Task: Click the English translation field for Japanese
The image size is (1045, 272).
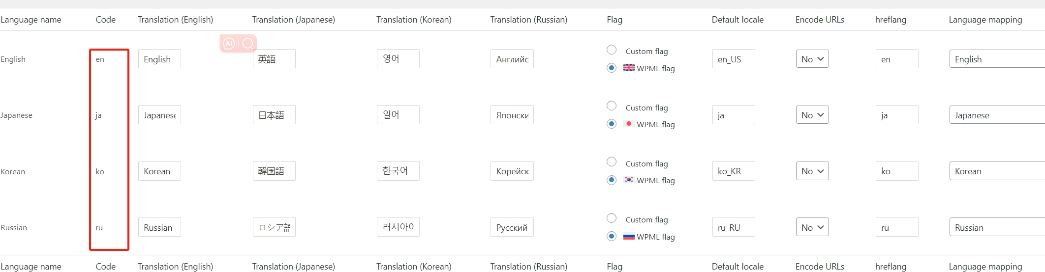Action: click(x=159, y=115)
